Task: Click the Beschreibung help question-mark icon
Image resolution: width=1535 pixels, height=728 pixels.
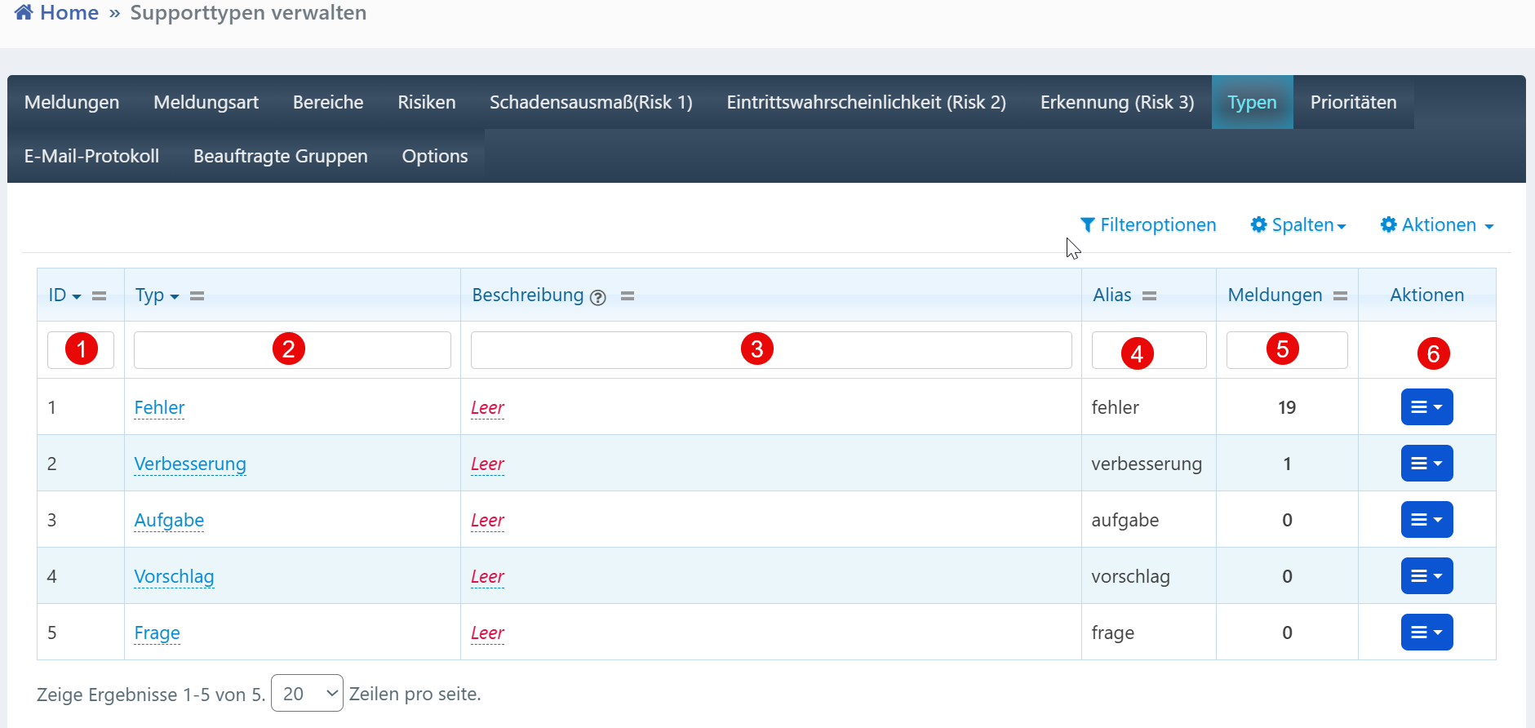Action: [x=598, y=297]
